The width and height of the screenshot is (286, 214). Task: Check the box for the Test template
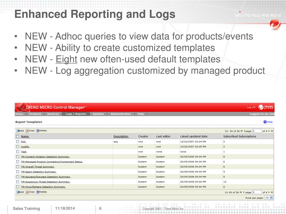[18, 152]
